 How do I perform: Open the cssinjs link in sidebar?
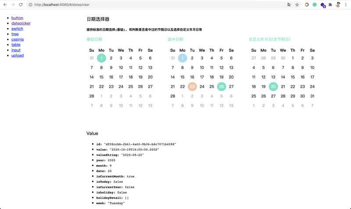18,39
